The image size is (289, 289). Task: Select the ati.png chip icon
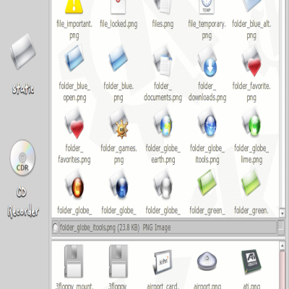coord(251,262)
